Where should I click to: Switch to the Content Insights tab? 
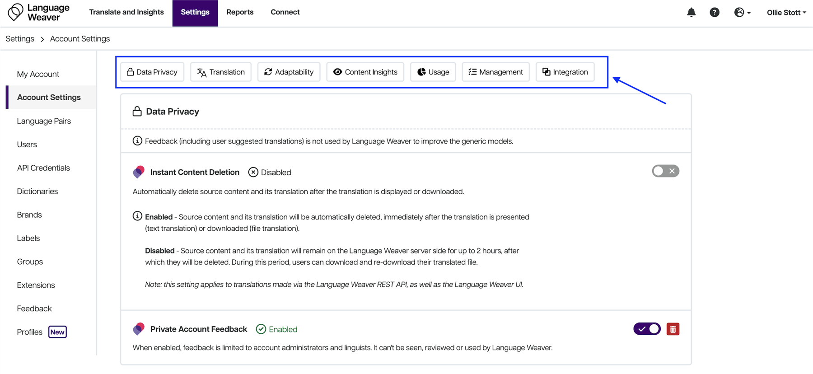coord(365,72)
